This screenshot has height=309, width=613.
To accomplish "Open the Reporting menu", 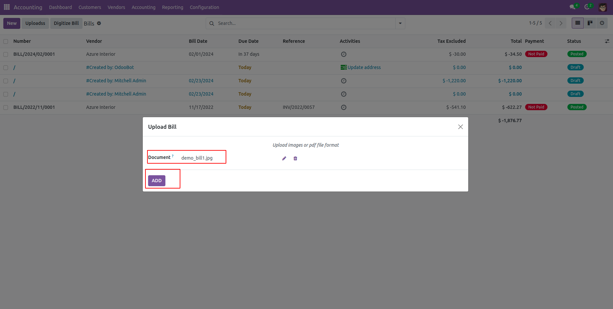I will click(x=172, y=7).
